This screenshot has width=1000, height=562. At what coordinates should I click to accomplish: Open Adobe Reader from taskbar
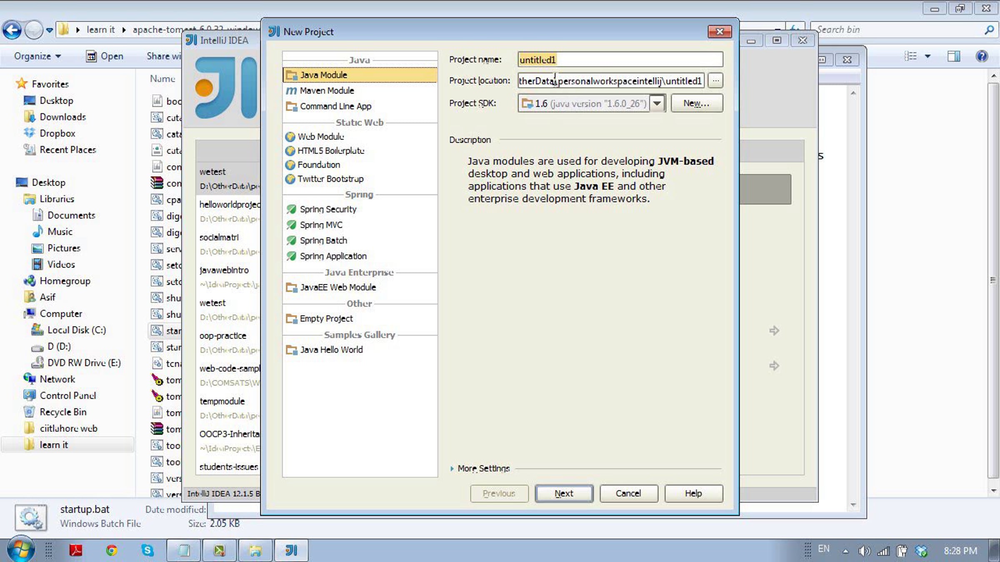click(76, 550)
